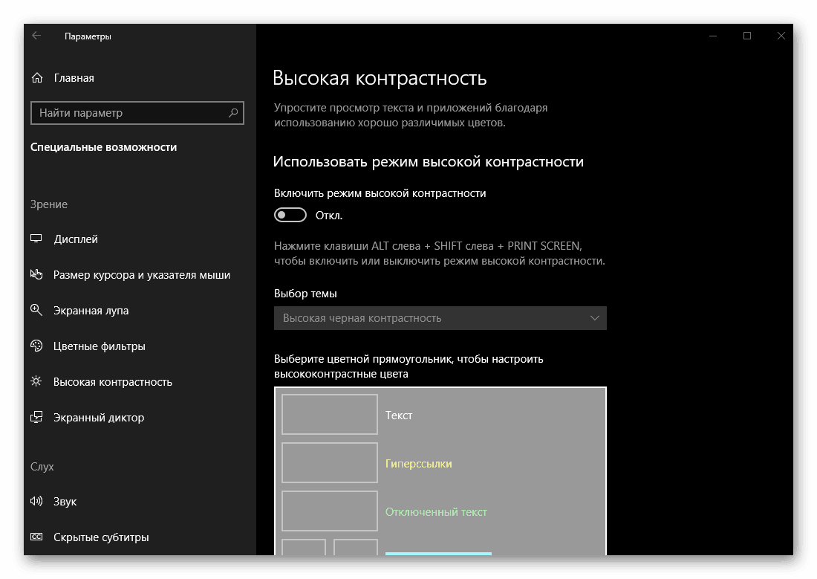The image size is (817, 579).
Task: Turn on the high contrast mode switch
Action: (x=290, y=215)
